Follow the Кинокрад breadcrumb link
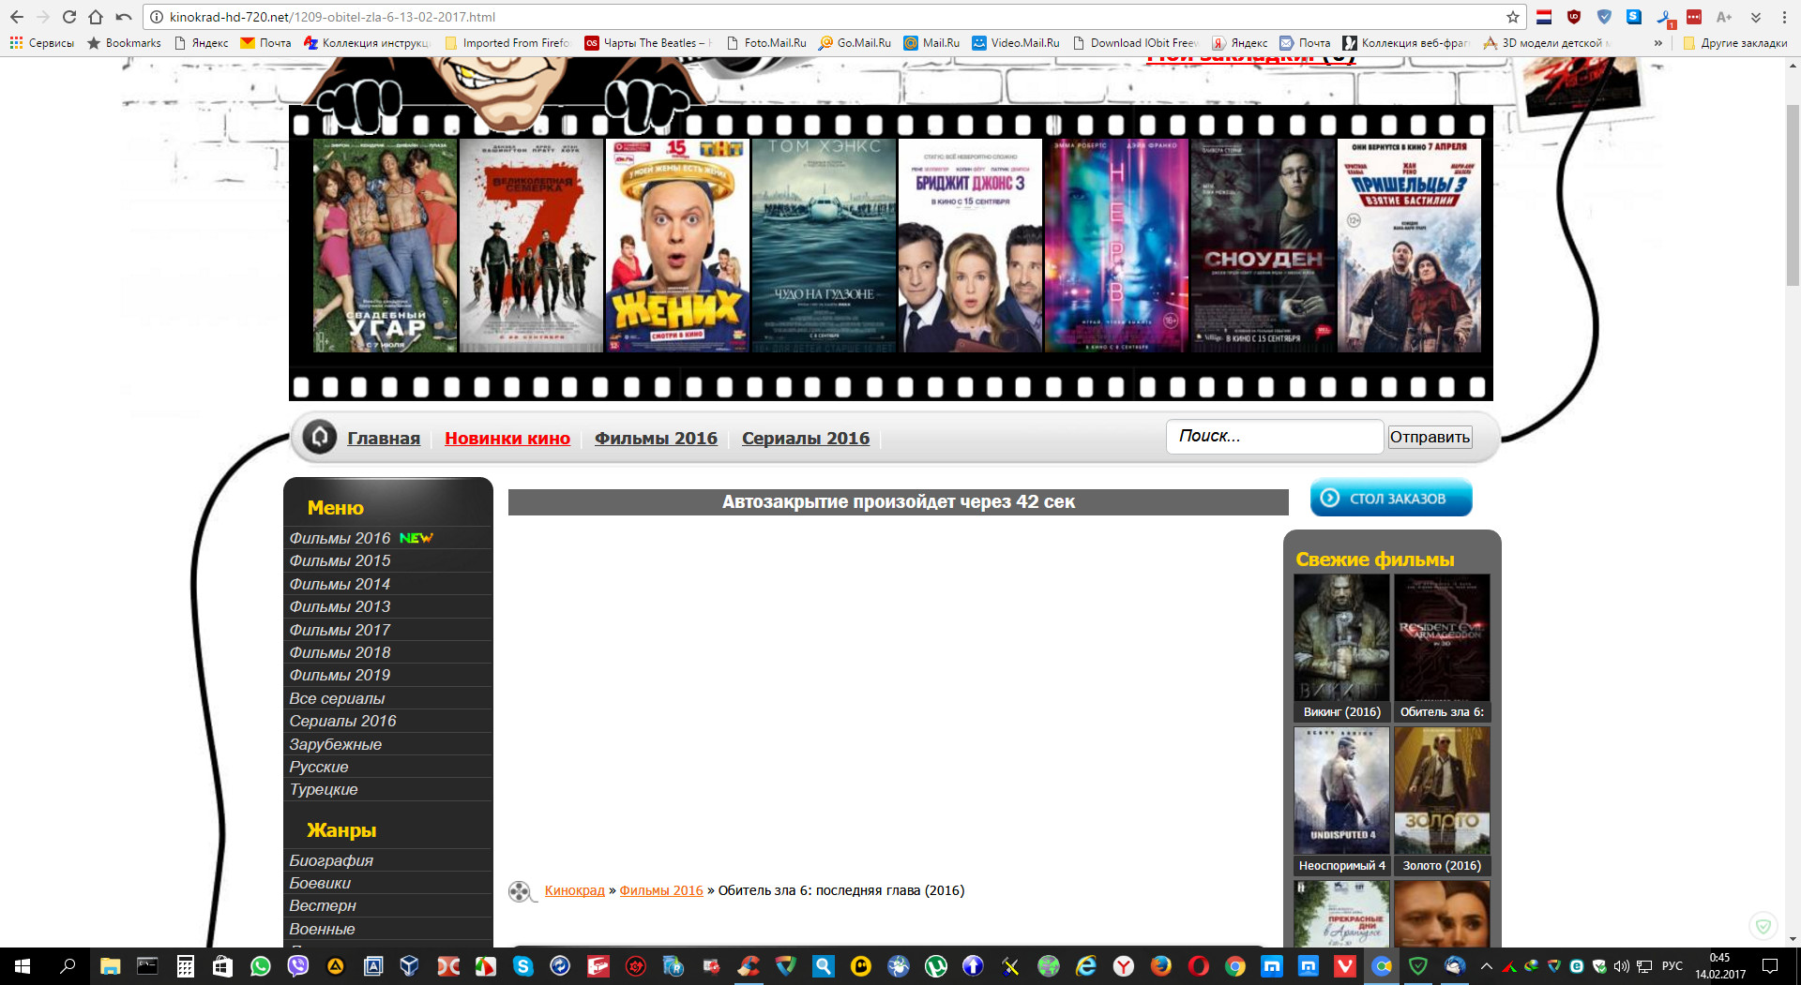This screenshot has height=985, width=1801. [x=574, y=890]
